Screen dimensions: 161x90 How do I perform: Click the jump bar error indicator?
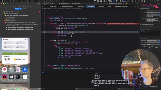[x=137, y=9]
